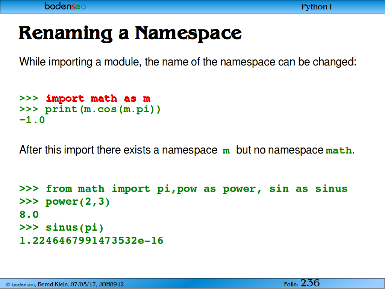The image size is (385, 289).
Task: Click the slide number 'Folie: 236'
Action: click(x=302, y=283)
